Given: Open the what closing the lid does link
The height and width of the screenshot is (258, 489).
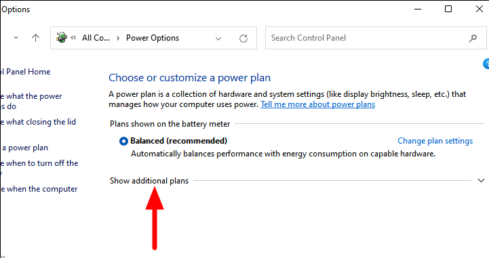Looking at the screenshot, I should coord(38,122).
